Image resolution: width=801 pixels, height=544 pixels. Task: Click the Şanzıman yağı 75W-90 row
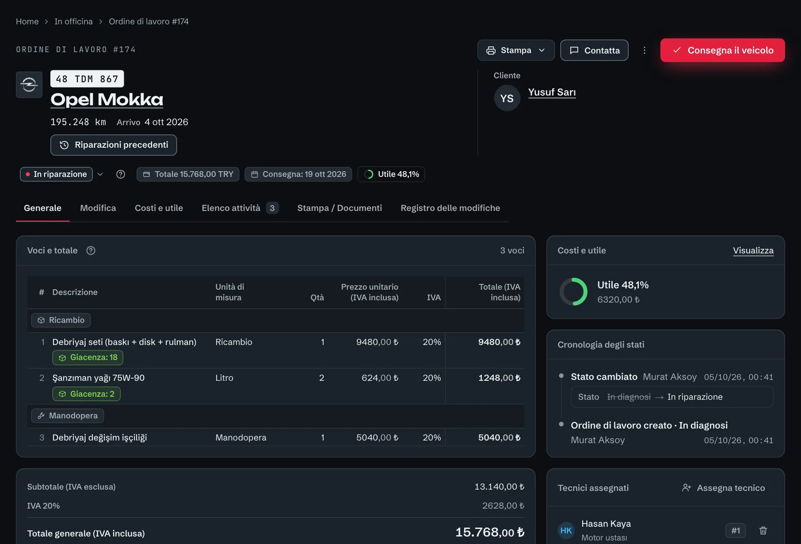coord(276,386)
